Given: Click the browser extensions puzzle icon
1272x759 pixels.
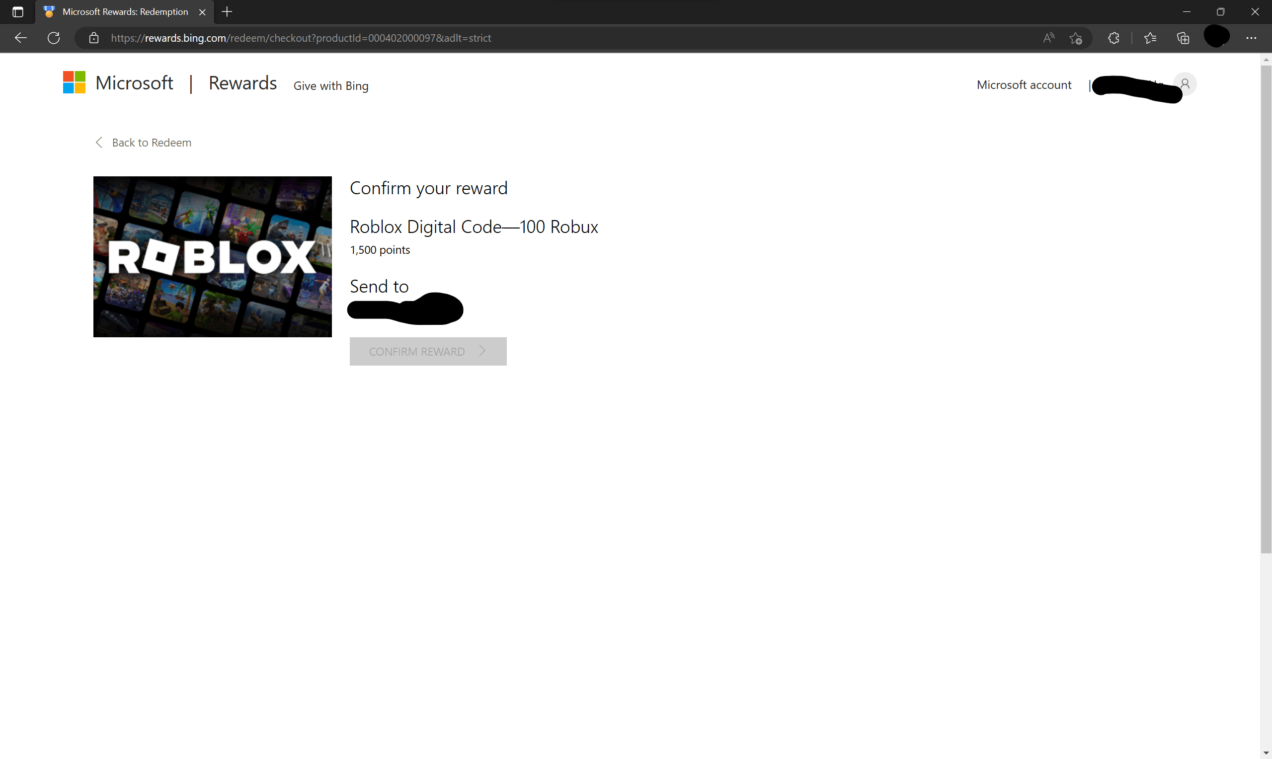Looking at the screenshot, I should [1113, 38].
